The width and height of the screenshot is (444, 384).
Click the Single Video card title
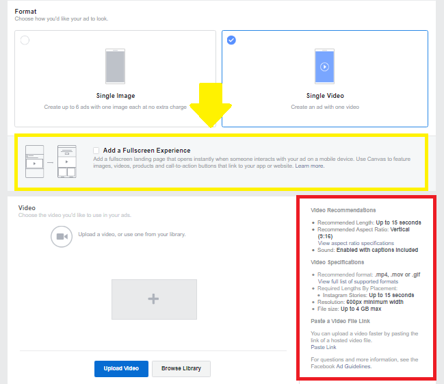[x=325, y=96]
